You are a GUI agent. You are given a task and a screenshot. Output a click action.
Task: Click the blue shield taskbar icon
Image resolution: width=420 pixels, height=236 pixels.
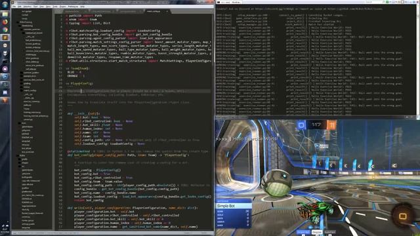pos(5,77)
